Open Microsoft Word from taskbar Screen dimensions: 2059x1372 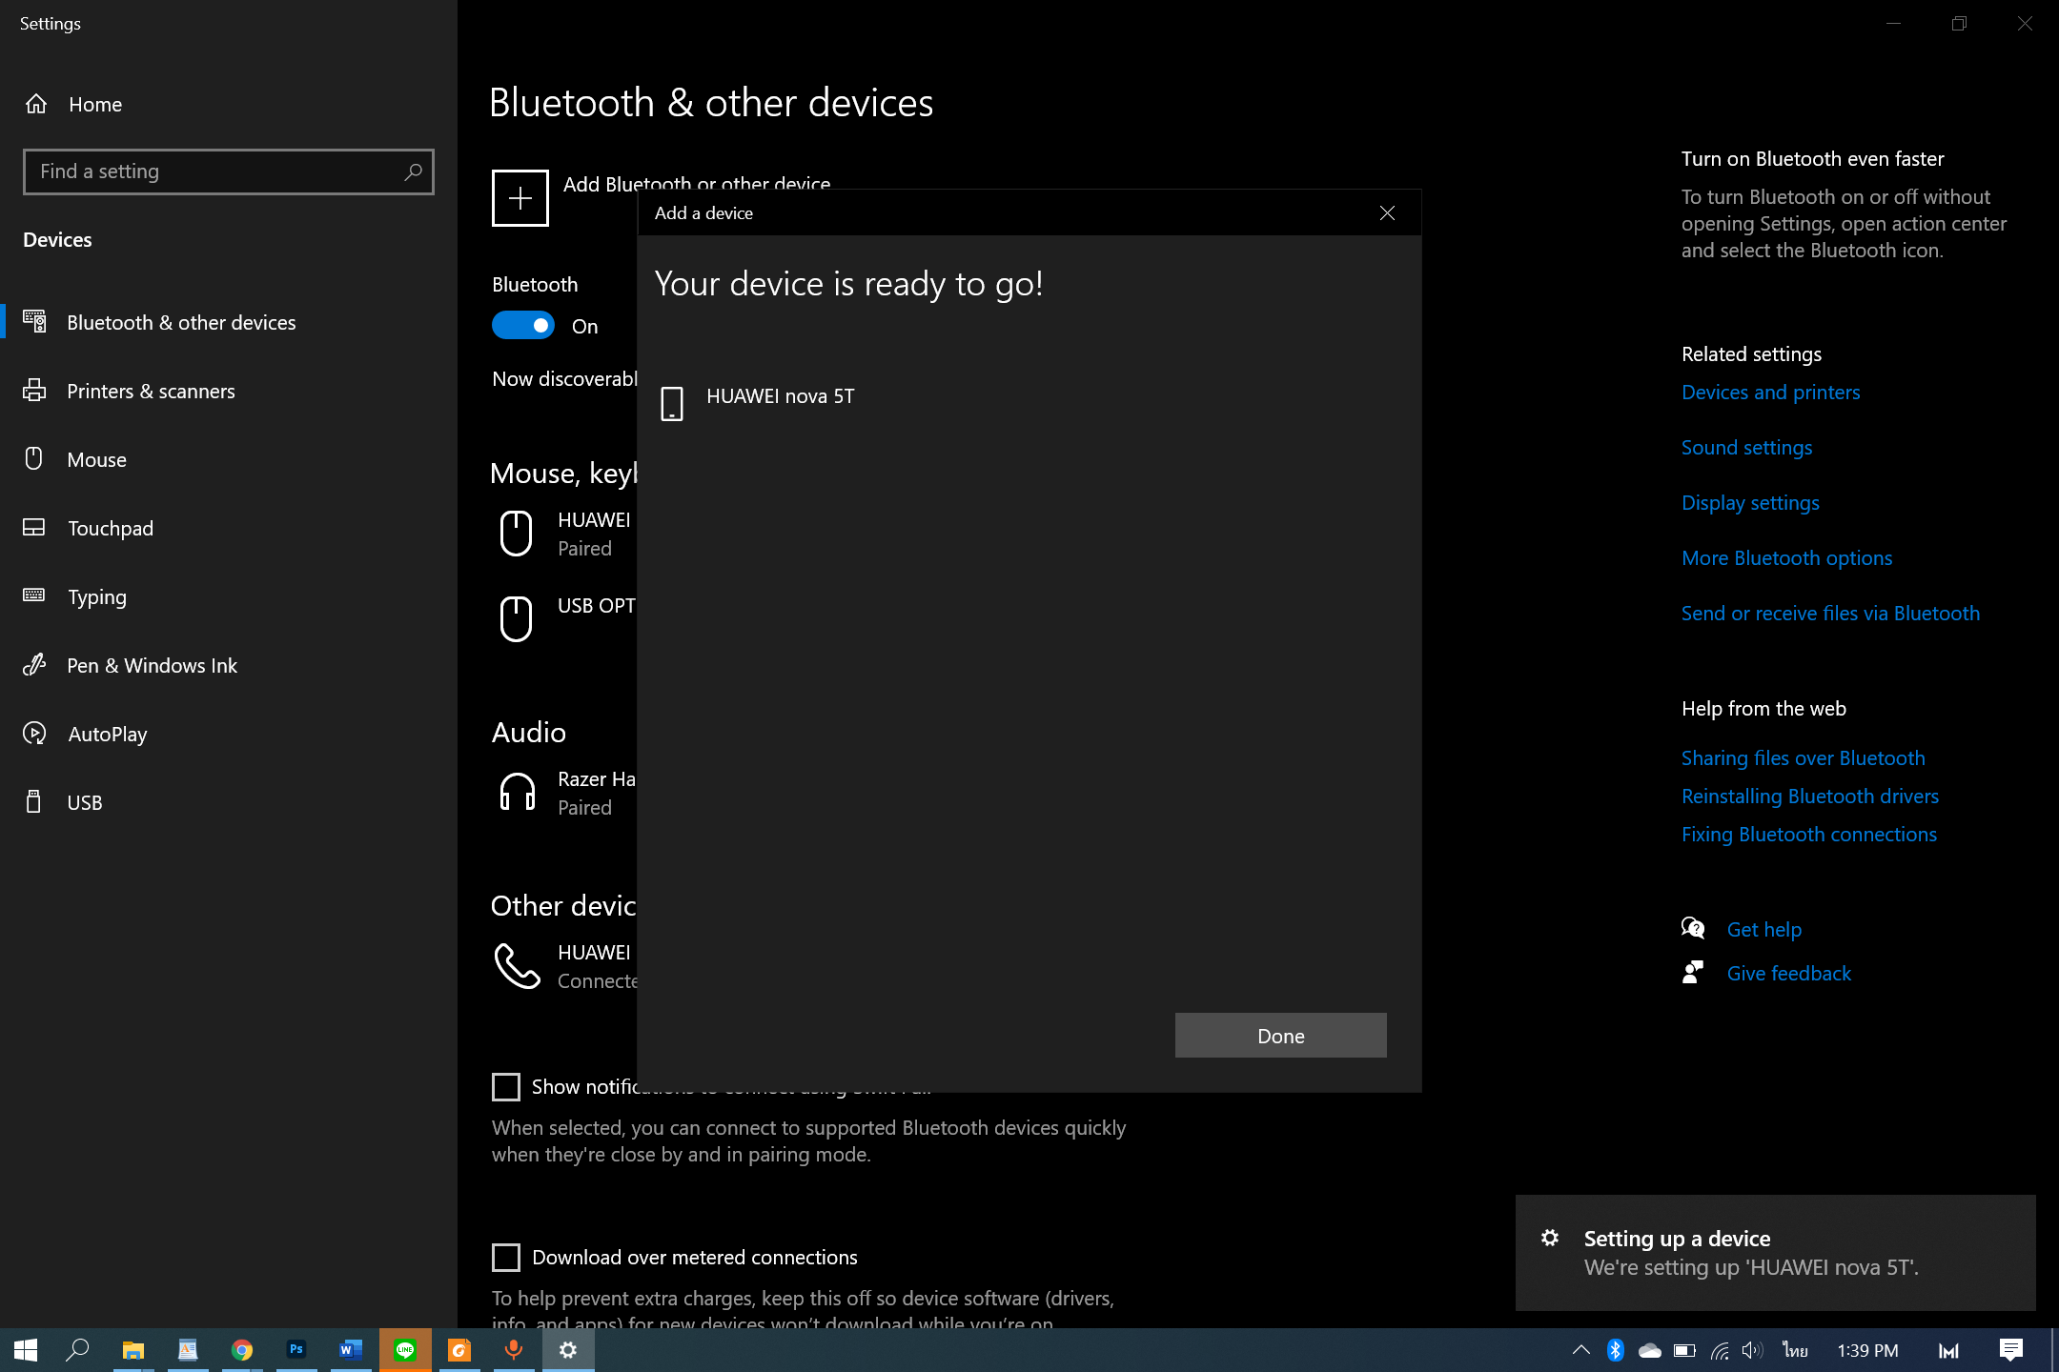(351, 1350)
